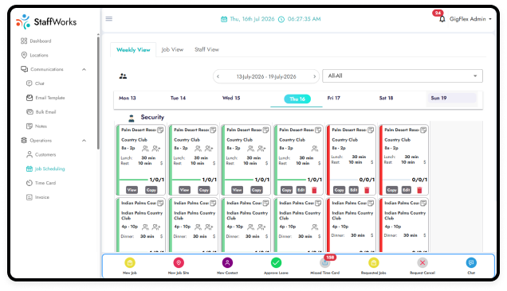Click Security section person icon
Image resolution: width=507 pixels, height=291 pixels.
point(132,118)
